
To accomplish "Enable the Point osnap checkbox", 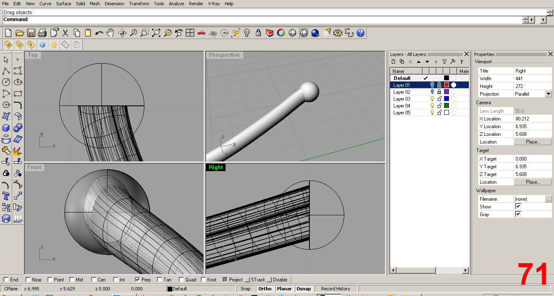I will click(x=50, y=279).
